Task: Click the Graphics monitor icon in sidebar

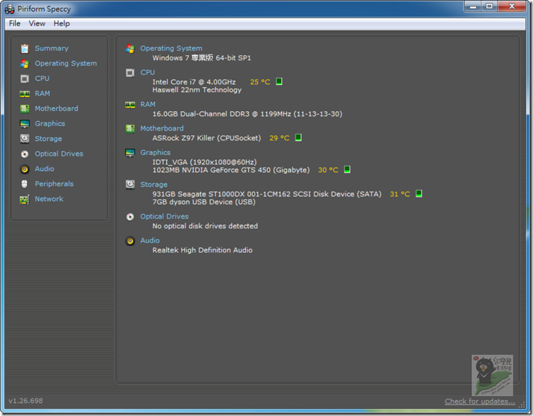Action: click(x=25, y=124)
